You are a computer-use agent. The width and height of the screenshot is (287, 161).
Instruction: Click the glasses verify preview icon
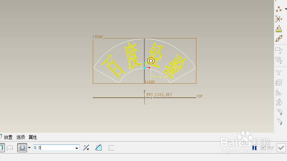270,148
